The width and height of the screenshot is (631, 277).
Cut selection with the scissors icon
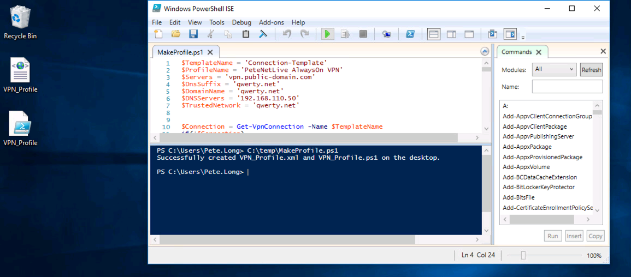(x=210, y=34)
